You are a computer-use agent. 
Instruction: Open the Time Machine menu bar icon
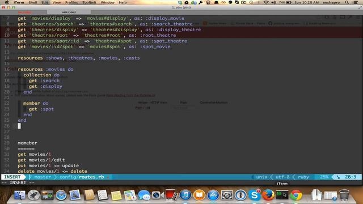pos(251,2)
